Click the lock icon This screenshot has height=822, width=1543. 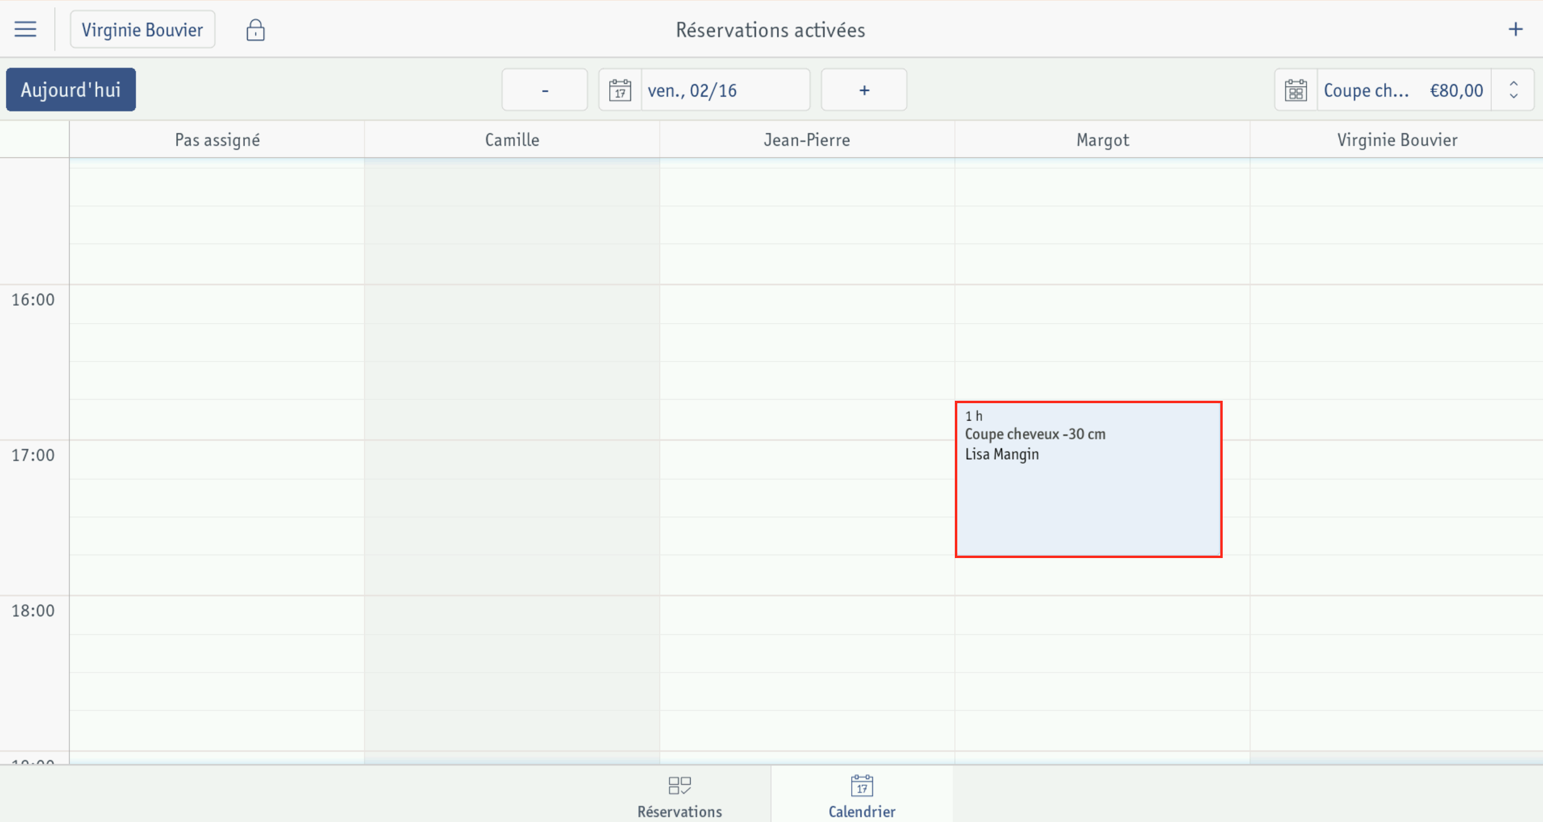(255, 30)
